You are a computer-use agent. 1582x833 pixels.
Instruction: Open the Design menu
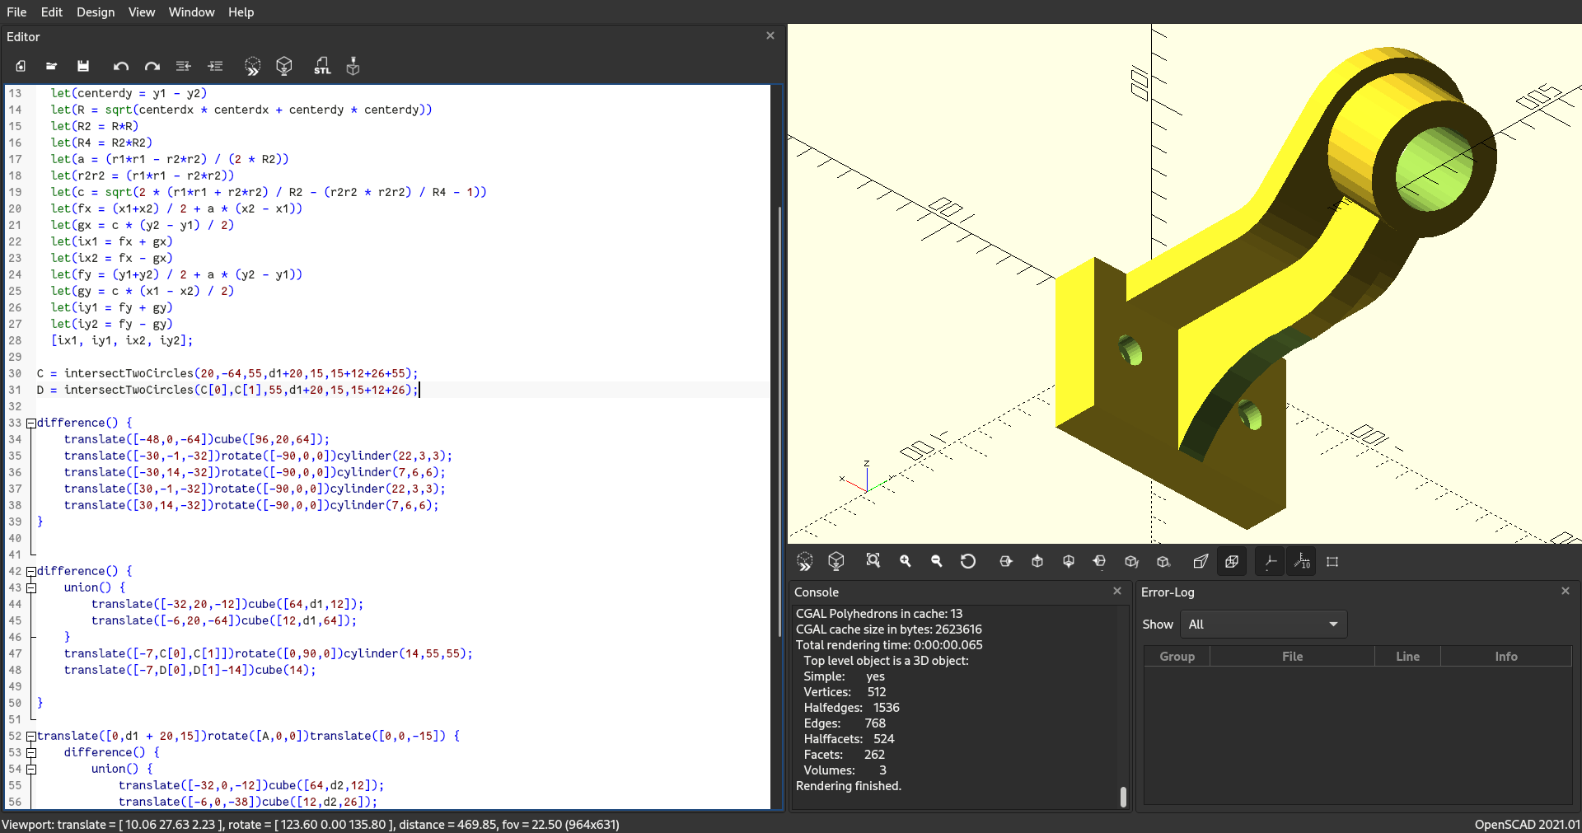tap(96, 12)
